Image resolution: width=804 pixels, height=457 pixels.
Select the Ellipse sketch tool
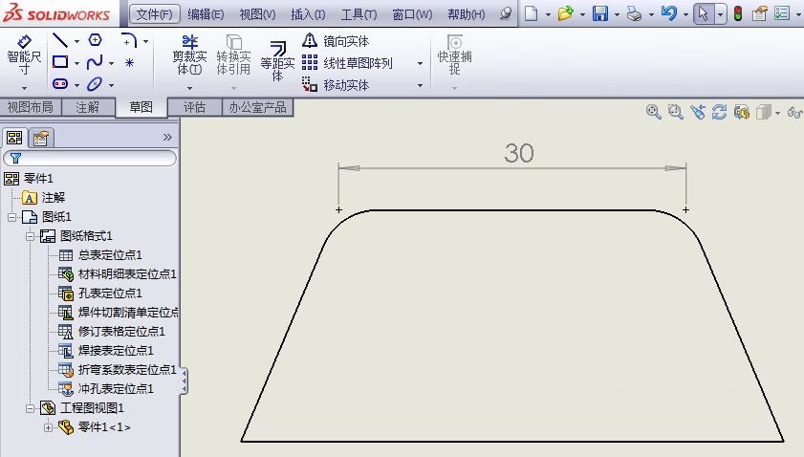coord(95,83)
